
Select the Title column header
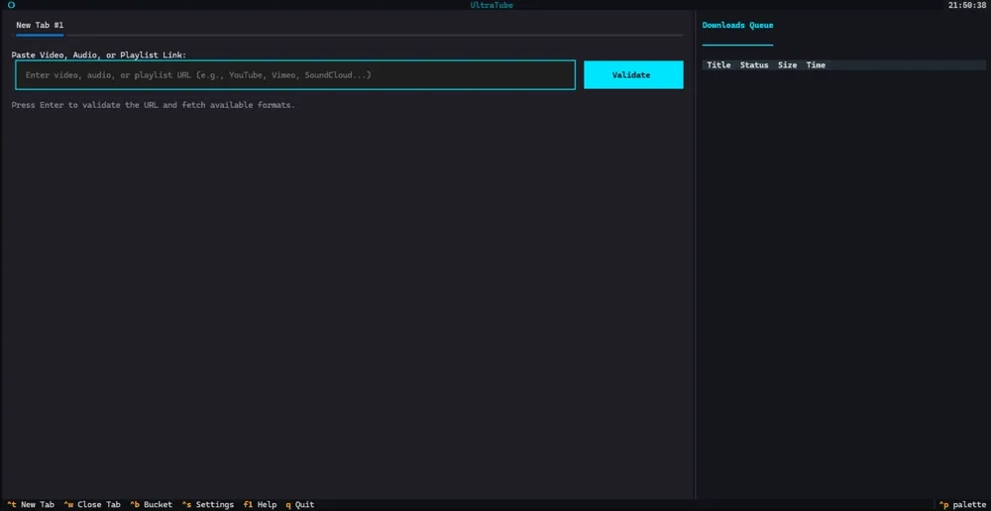click(x=718, y=65)
